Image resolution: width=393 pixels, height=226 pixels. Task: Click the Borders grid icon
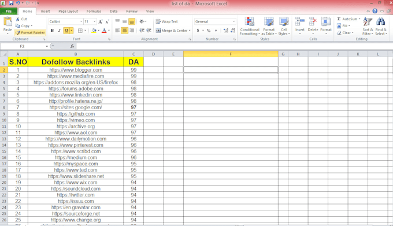point(80,31)
